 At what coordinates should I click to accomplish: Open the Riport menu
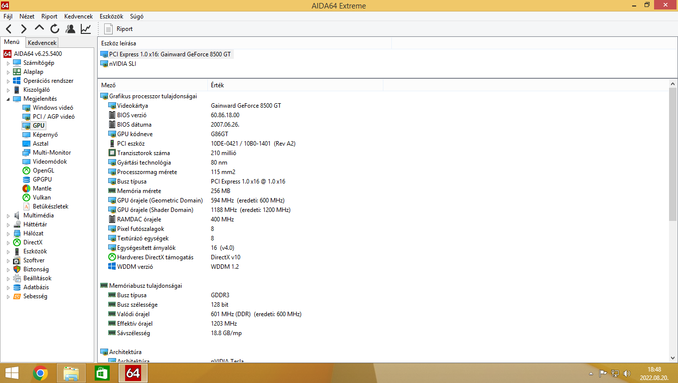point(49,16)
